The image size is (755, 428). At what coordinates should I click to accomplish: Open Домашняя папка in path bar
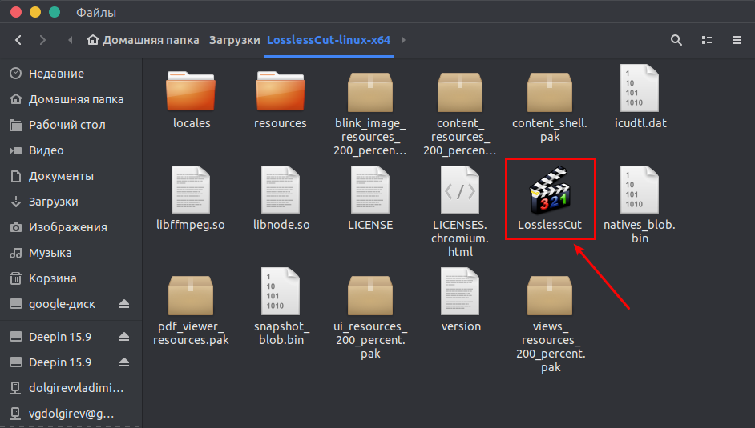[x=143, y=40]
